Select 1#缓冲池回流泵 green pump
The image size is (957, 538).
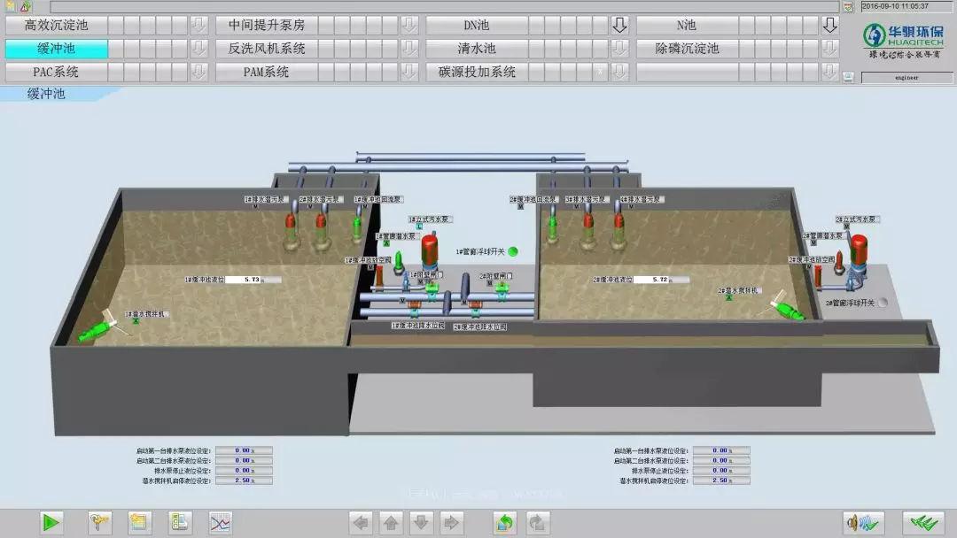357,229
